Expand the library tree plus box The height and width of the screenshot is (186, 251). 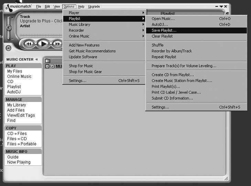[47, 66]
